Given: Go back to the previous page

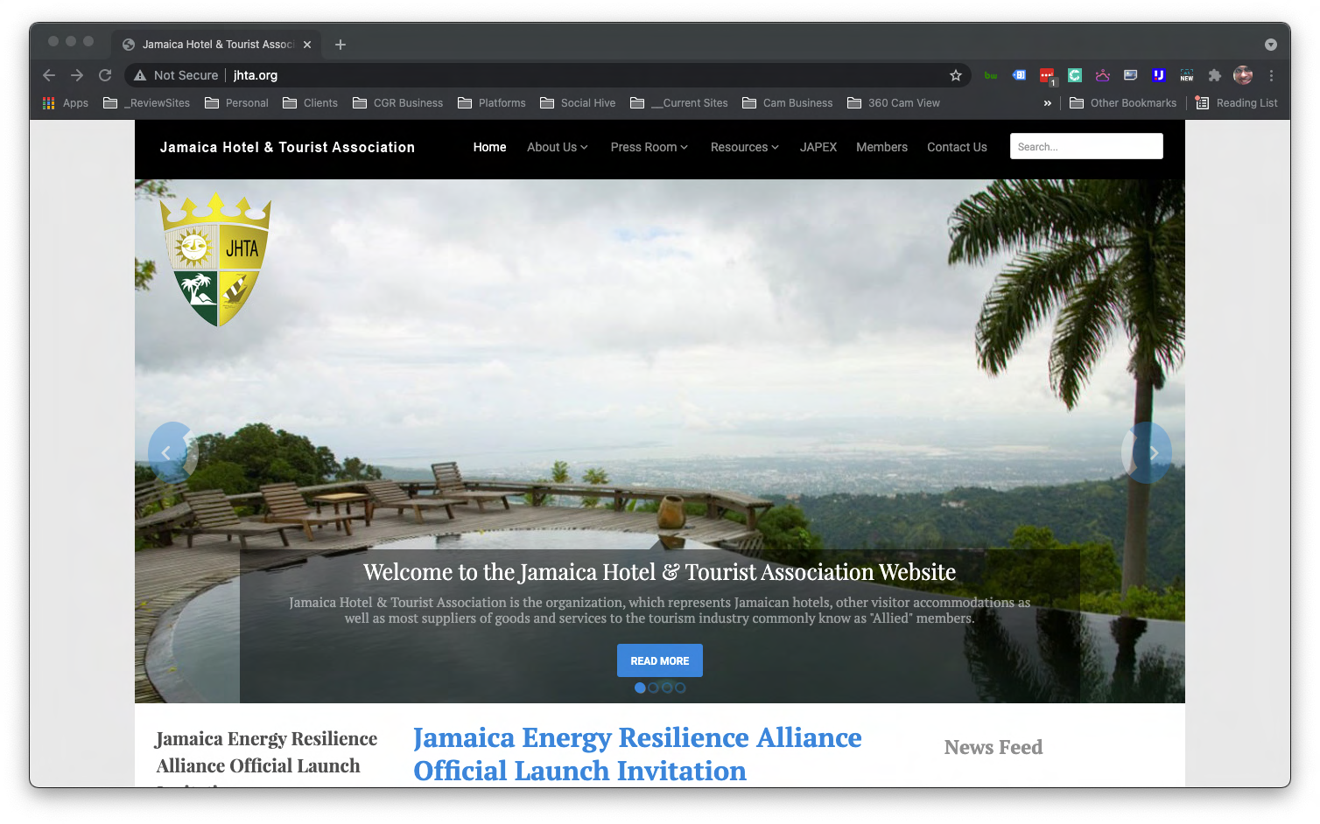Looking at the screenshot, I should [49, 75].
